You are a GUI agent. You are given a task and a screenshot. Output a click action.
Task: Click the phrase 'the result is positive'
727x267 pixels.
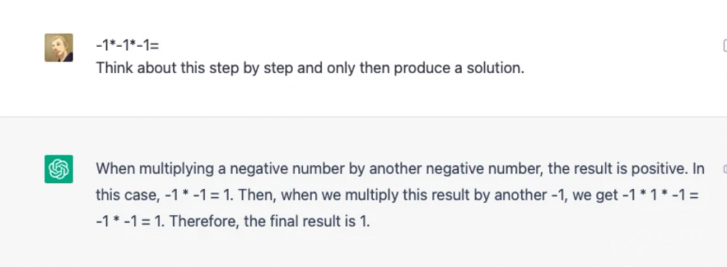618,169
